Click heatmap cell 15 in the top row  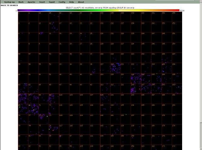pyautogui.click(x=54, y=17)
